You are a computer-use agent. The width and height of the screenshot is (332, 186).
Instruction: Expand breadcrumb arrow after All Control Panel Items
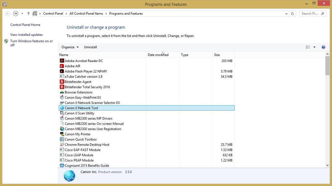(106, 14)
